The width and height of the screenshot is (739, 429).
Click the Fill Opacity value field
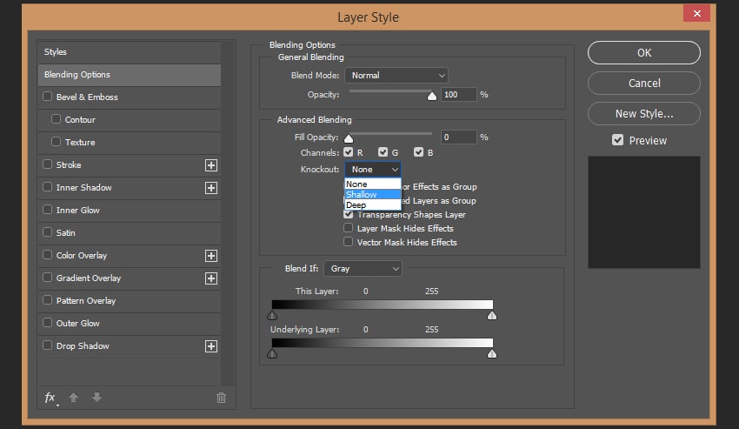point(457,137)
